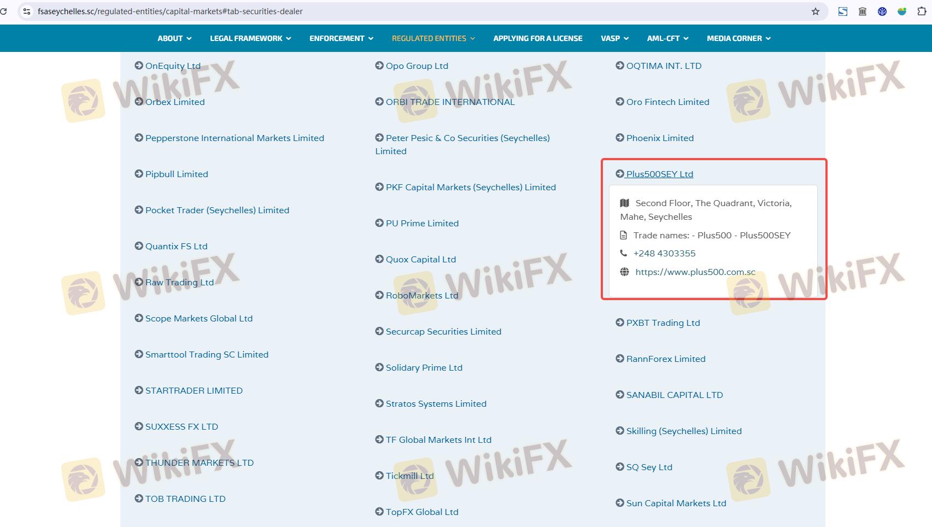
Task: Show details for Skilling (Seychelles) Limited
Action: tap(683, 431)
